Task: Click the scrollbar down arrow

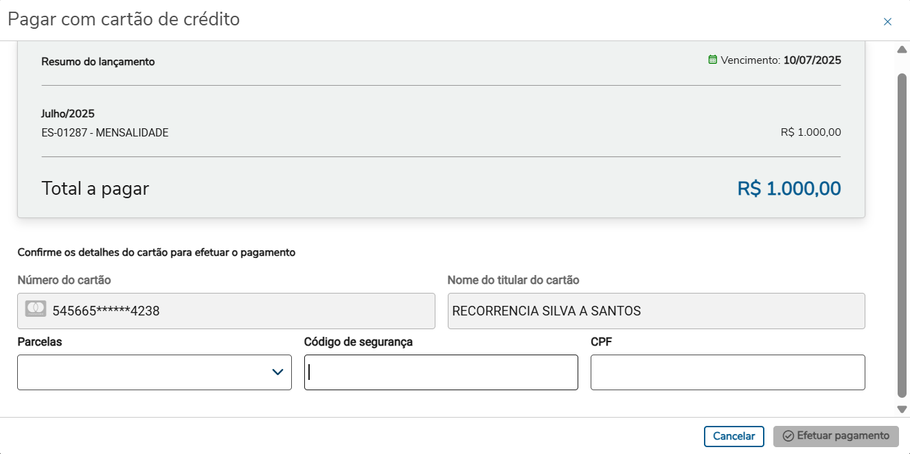Action: pyautogui.click(x=902, y=409)
